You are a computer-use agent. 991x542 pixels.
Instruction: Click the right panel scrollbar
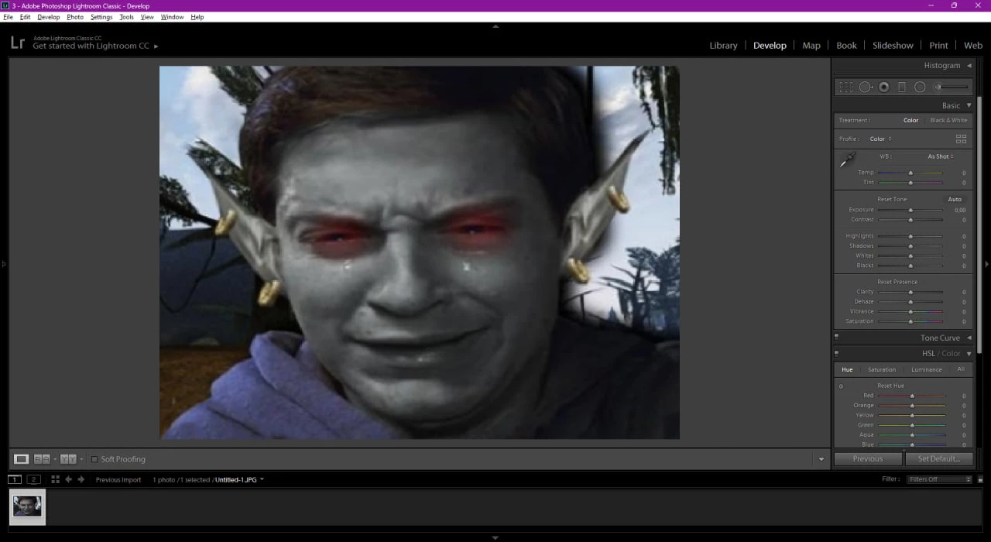click(x=979, y=225)
